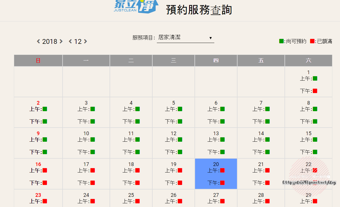Select 下午 red square on December 17
The width and height of the screenshot is (340, 207).
pyautogui.click(x=93, y=183)
